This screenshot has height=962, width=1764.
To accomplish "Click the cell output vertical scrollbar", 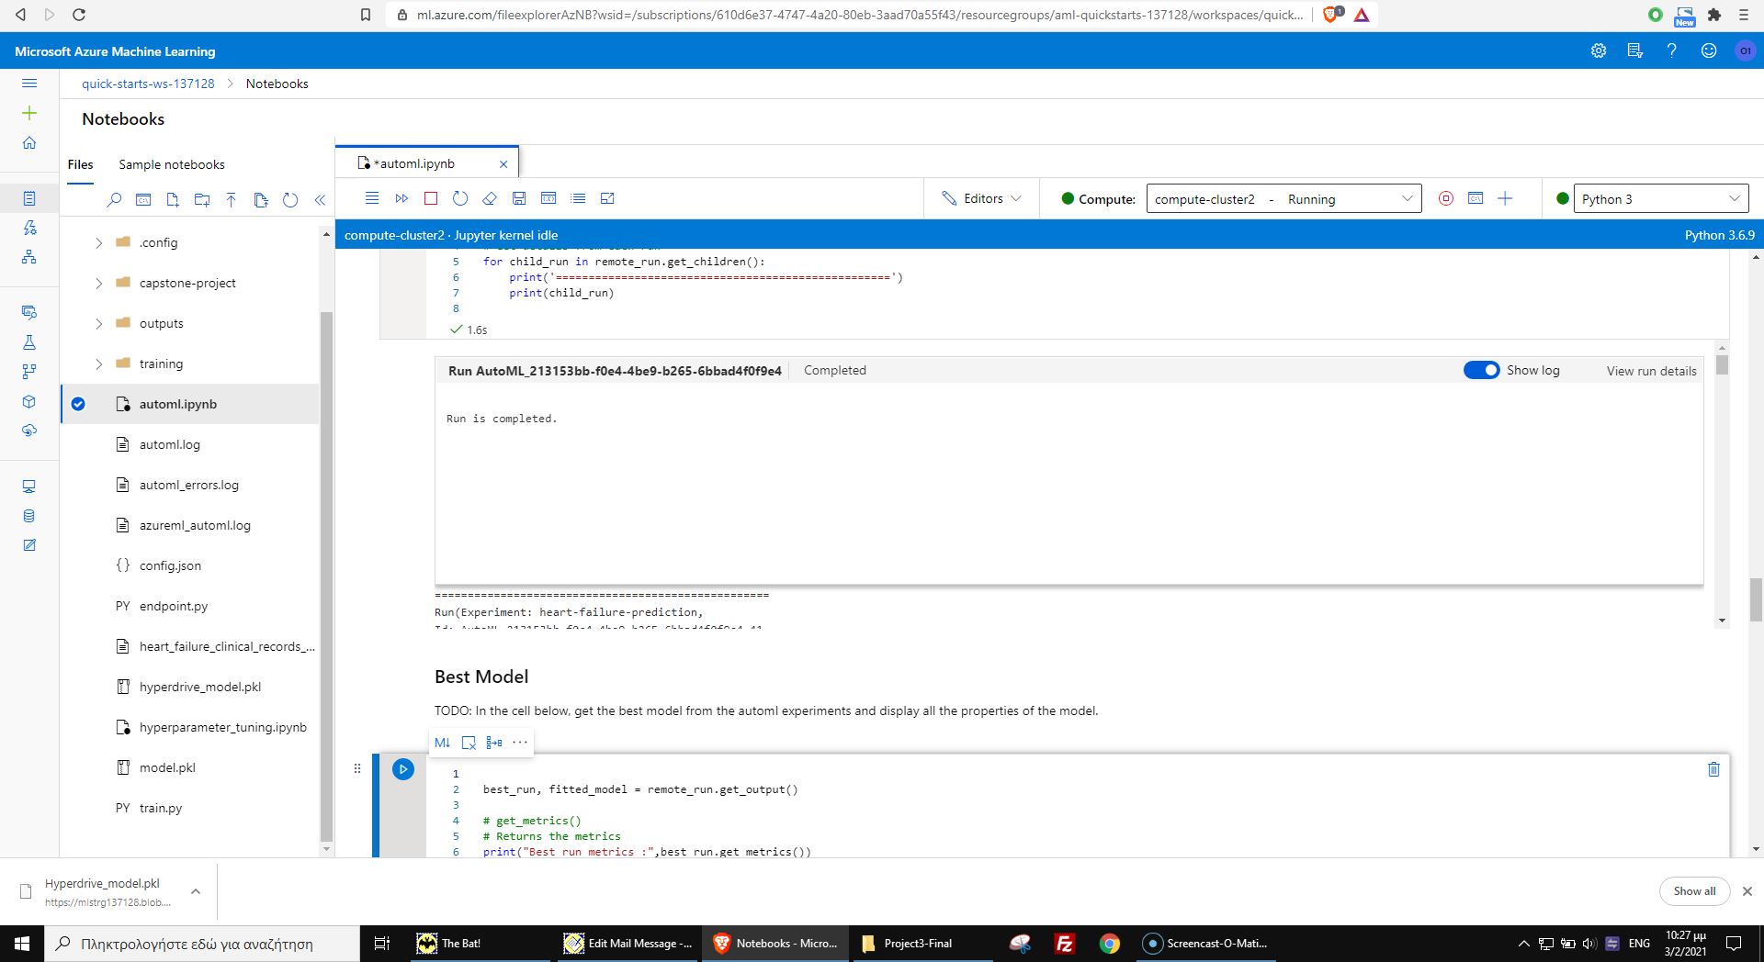I will (x=1722, y=364).
